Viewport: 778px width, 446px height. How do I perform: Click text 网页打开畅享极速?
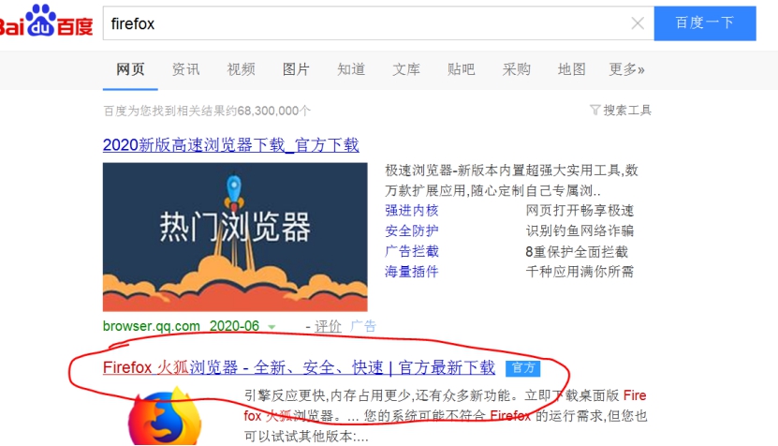click(x=580, y=211)
